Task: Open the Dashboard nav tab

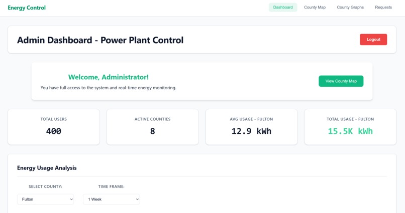Action: (283, 8)
